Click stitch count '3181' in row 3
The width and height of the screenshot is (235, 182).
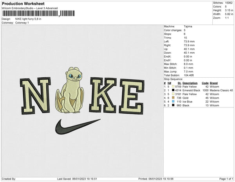178,94
